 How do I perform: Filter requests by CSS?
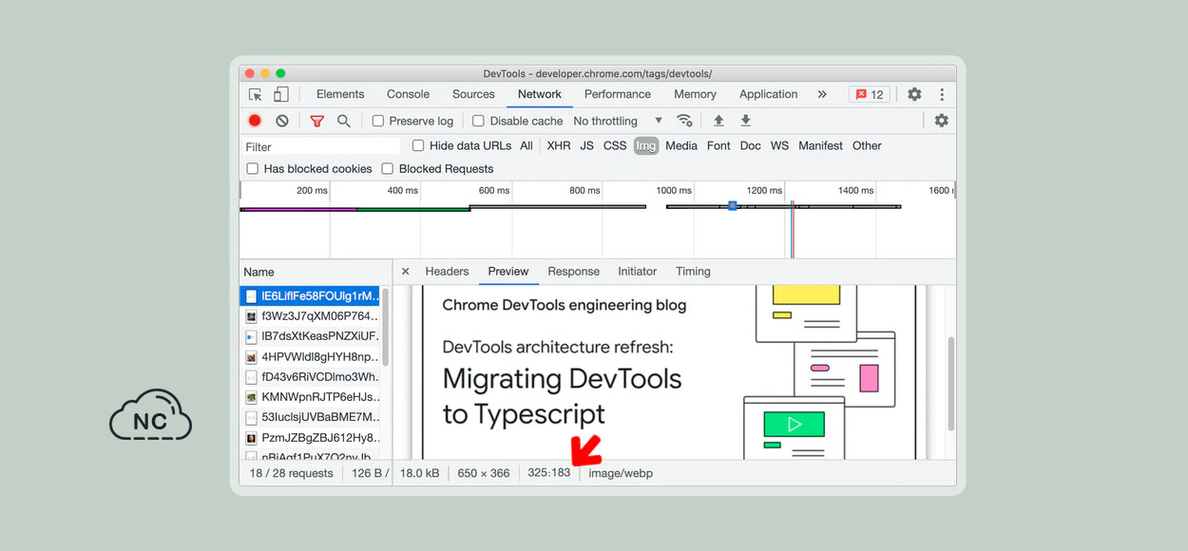point(615,145)
